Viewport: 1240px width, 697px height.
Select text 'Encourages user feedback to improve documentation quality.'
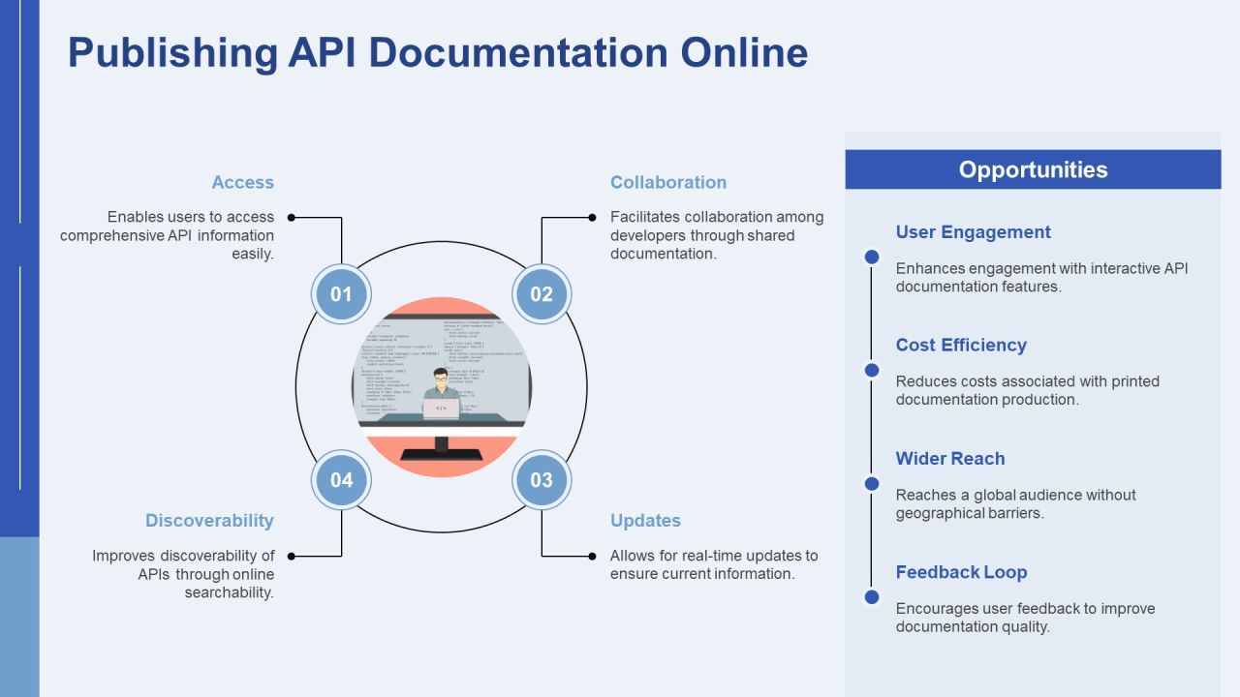1026,618
